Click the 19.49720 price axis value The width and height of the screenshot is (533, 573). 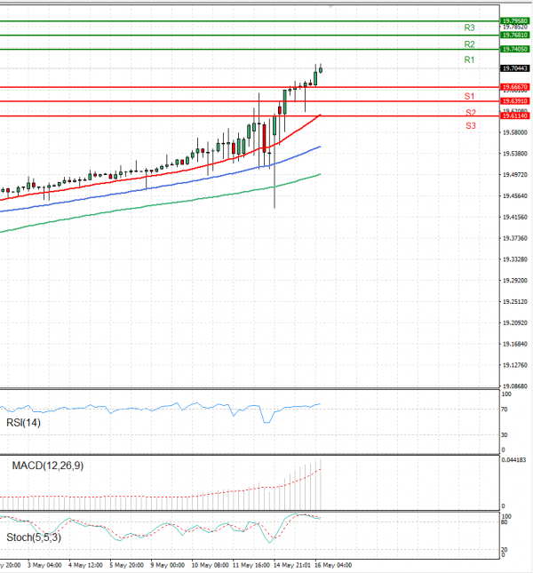pyautogui.click(x=515, y=175)
